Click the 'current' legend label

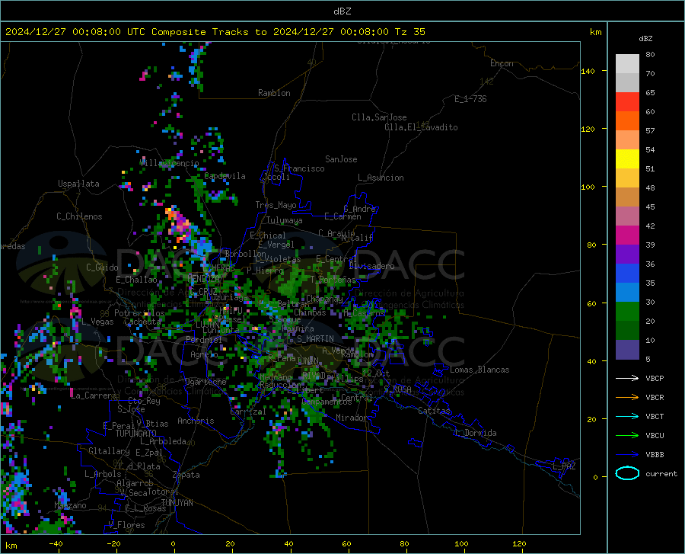point(661,473)
